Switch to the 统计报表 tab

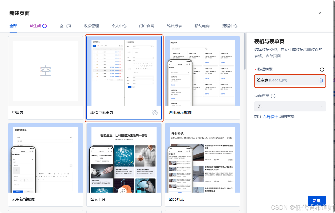tap(174, 26)
